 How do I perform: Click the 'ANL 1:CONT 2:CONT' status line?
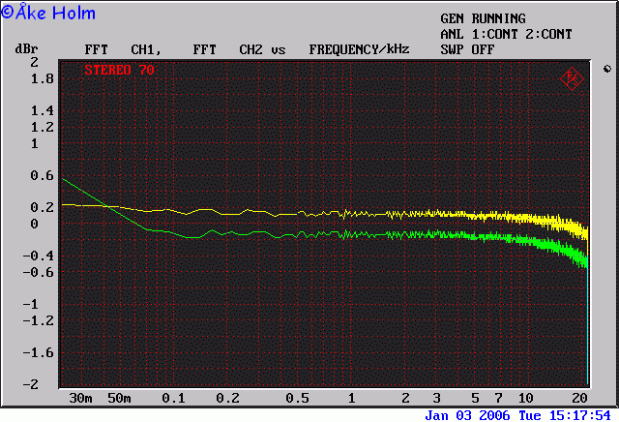click(506, 34)
